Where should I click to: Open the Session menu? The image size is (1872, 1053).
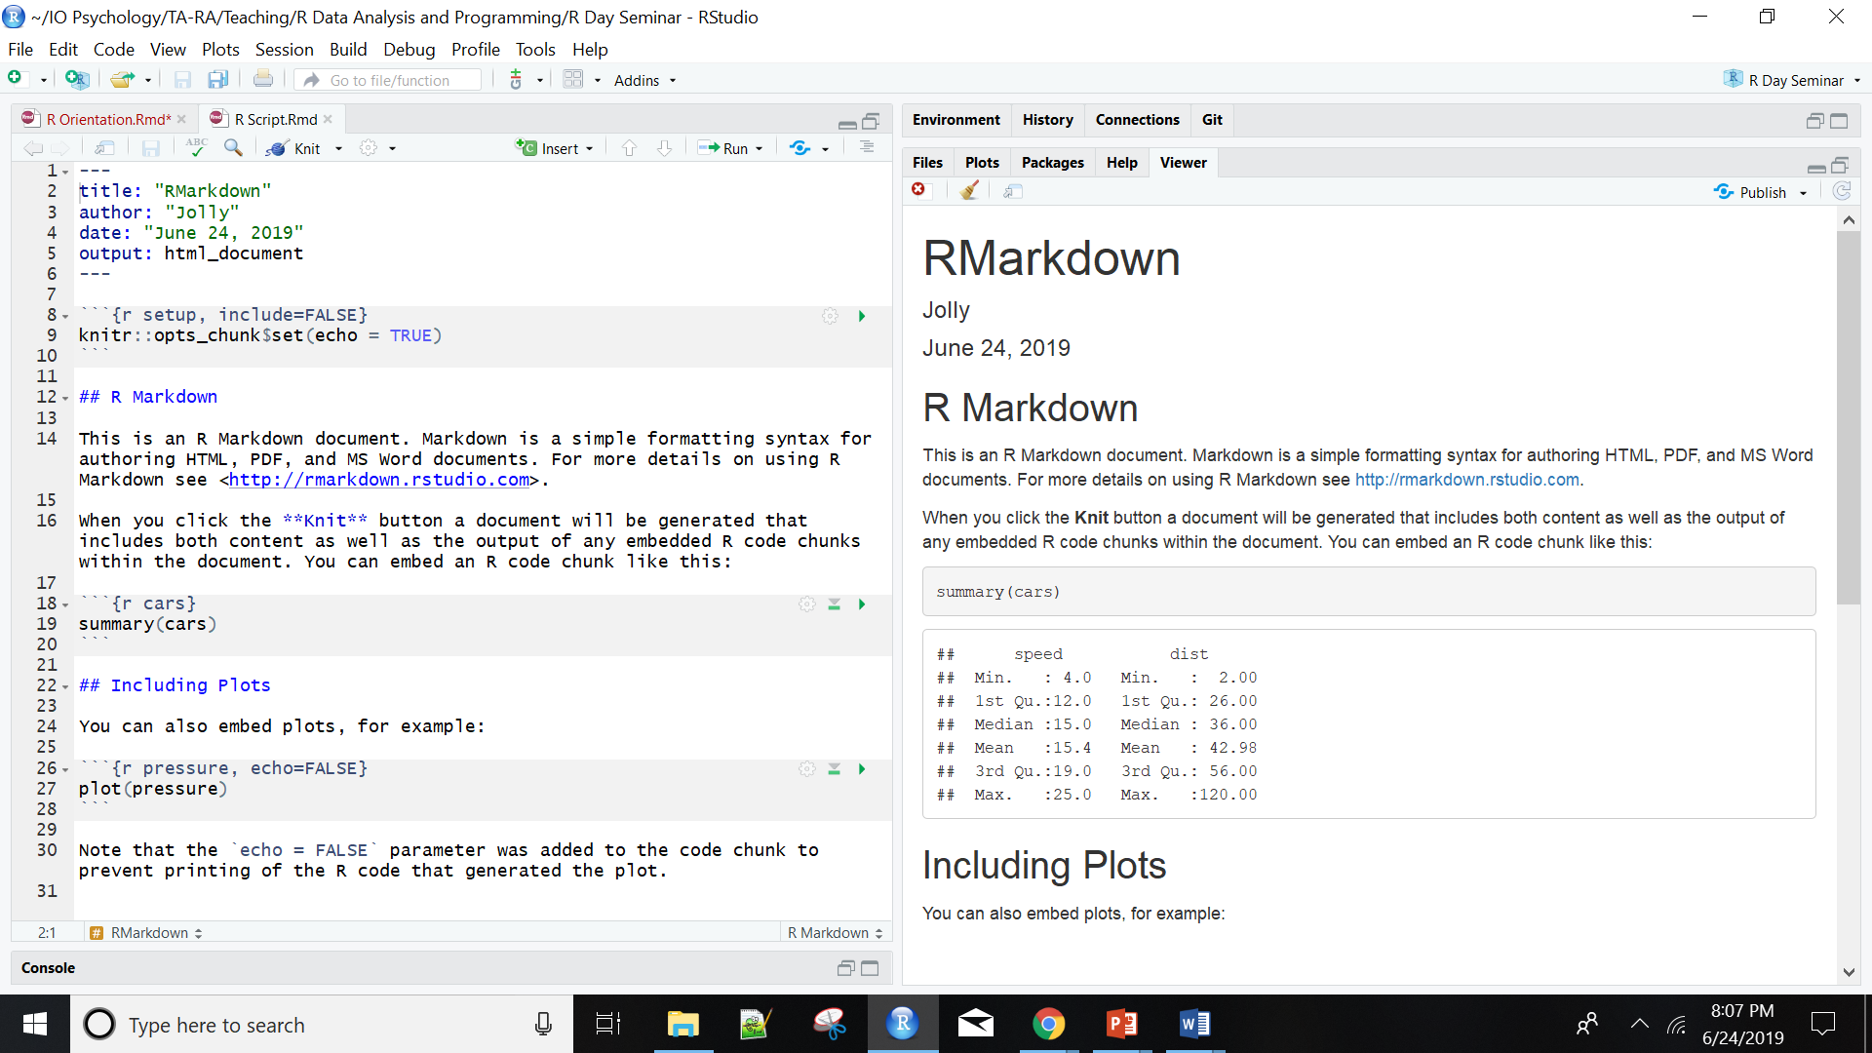(x=284, y=50)
